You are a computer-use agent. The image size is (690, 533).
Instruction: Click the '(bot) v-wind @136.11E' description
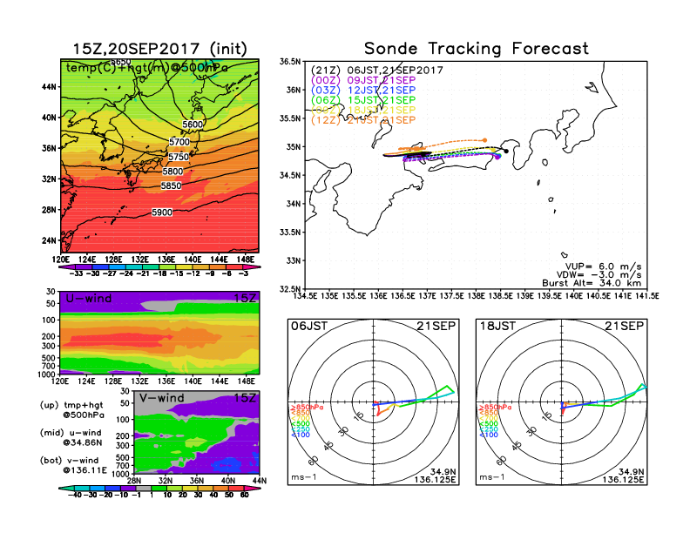click(73, 465)
